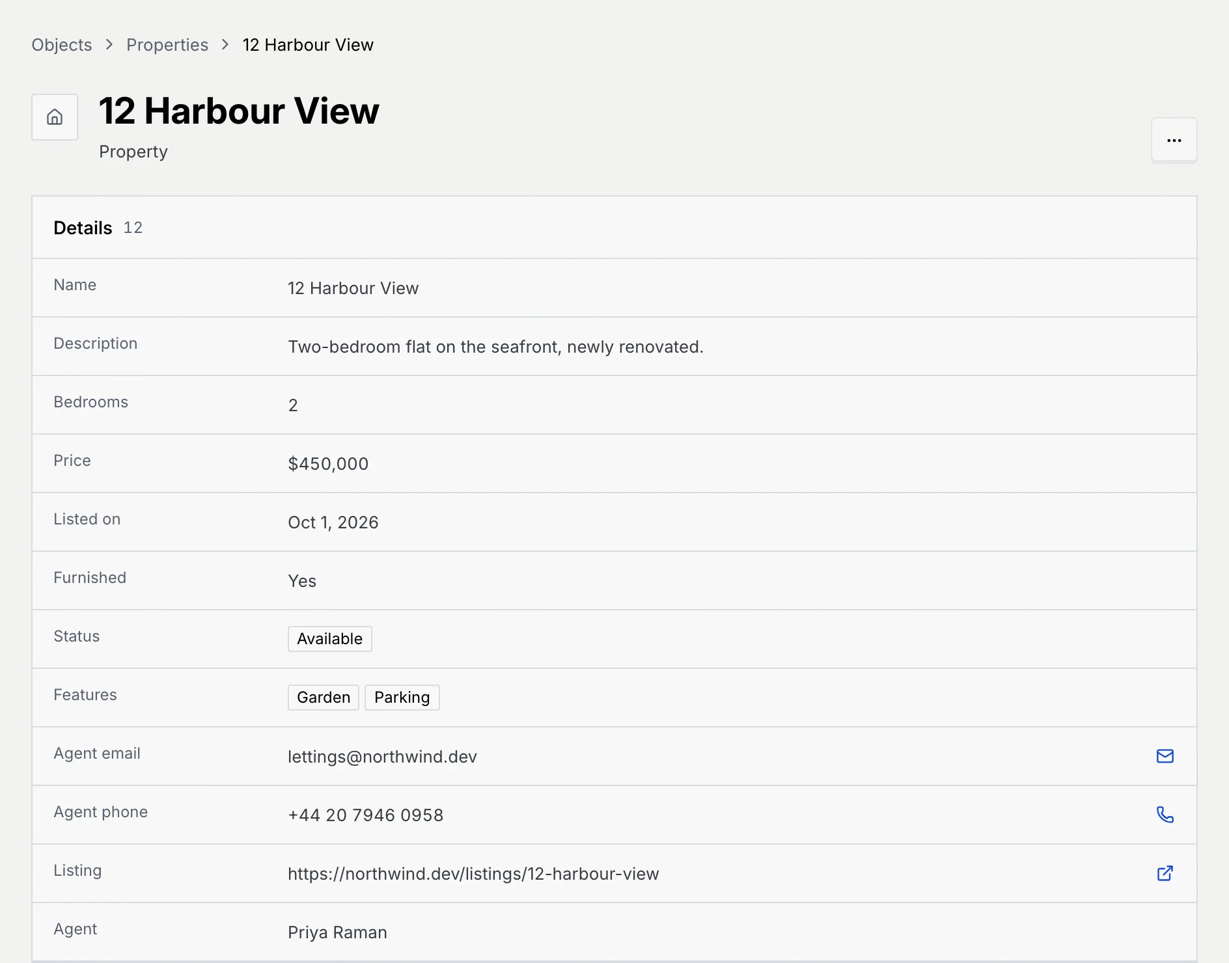The width and height of the screenshot is (1229, 963).
Task: Click the agent email lettings@northwind.dev
Action: coord(382,757)
